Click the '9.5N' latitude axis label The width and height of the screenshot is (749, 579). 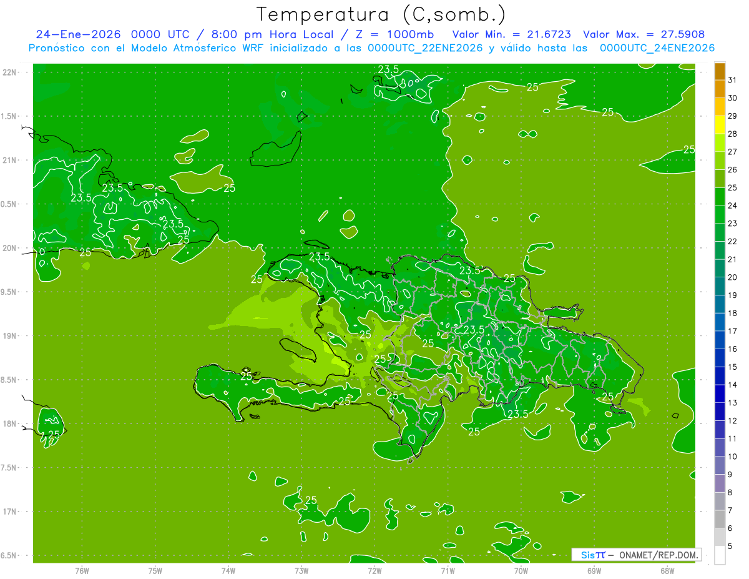click(9, 292)
